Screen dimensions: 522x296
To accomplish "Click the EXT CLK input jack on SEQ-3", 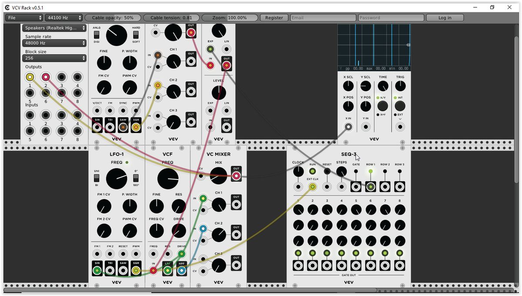I will click(312, 186).
